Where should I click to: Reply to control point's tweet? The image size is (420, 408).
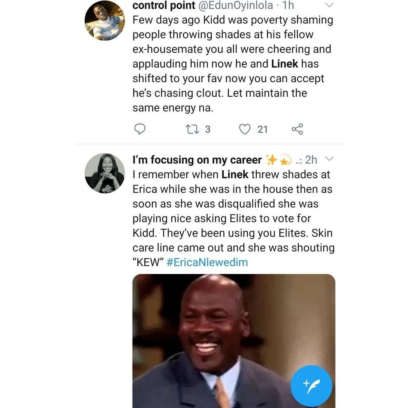point(140,129)
